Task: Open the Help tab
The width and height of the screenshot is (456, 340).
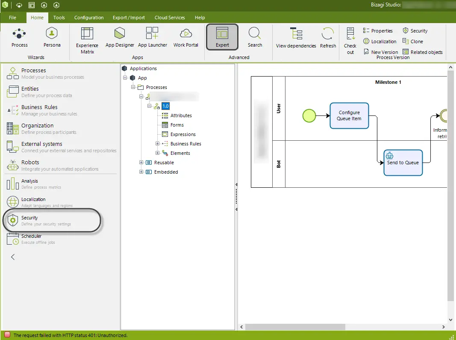Action: (200, 18)
